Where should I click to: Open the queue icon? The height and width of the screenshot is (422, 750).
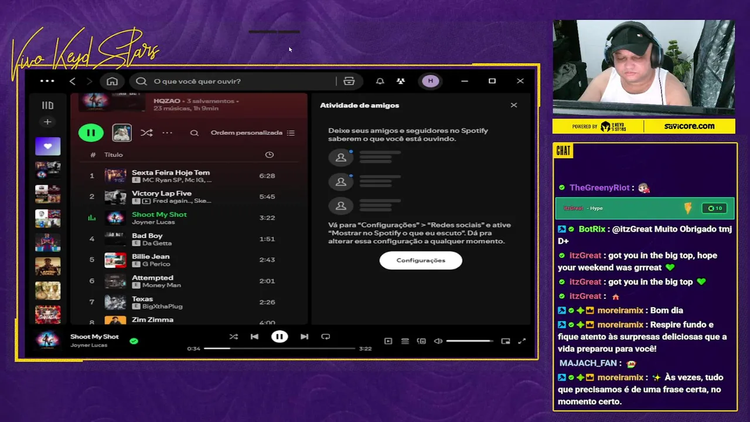point(405,341)
